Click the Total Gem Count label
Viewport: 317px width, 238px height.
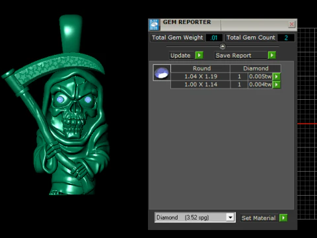[251, 38]
